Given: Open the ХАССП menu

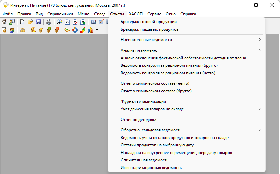Looking at the screenshot, I should (x=135, y=14).
